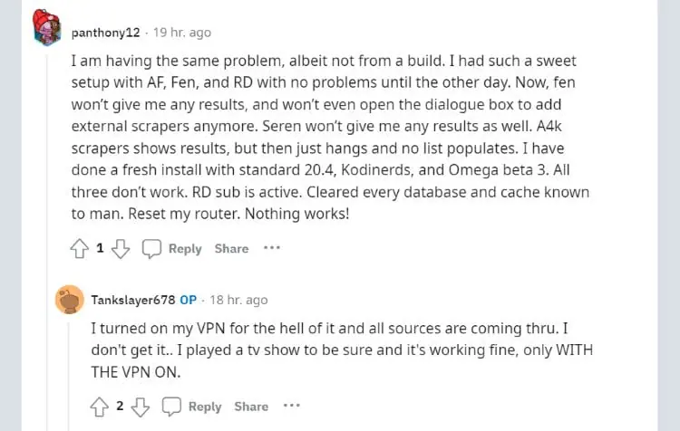Visit Tankslayer678 username link

[x=133, y=300]
